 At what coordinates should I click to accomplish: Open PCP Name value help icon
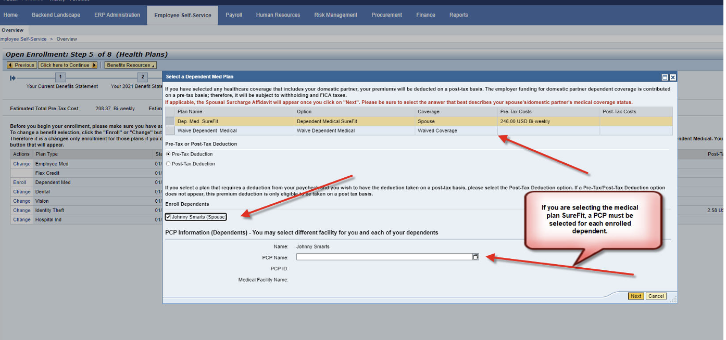pyautogui.click(x=475, y=257)
